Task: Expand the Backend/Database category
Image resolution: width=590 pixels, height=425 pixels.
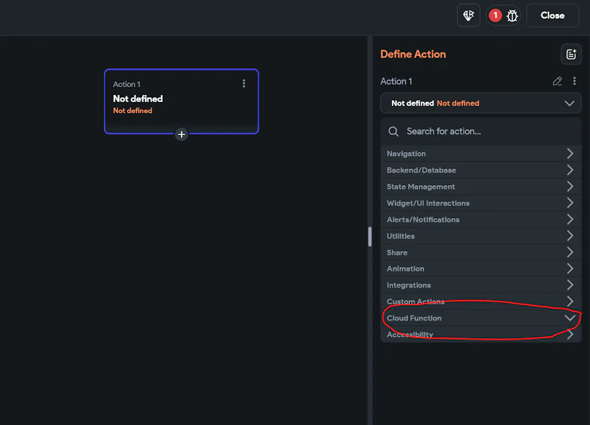Action: (x=480, y=170)
